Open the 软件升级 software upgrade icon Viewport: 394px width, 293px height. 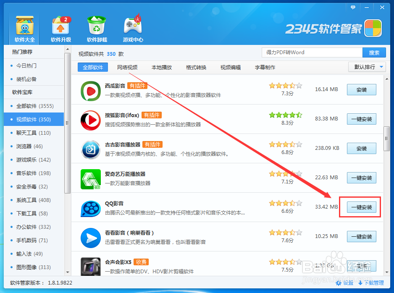click(61, 29)
